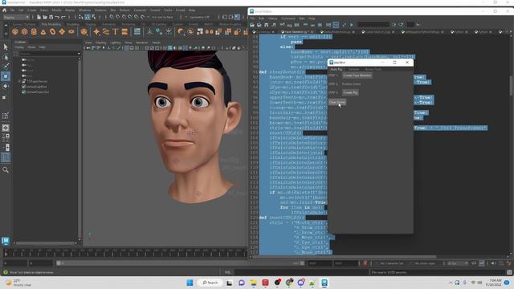Select the polygon disc shelf icon
The width and height of the screenshot is (514, 289).
click(71, 32)
